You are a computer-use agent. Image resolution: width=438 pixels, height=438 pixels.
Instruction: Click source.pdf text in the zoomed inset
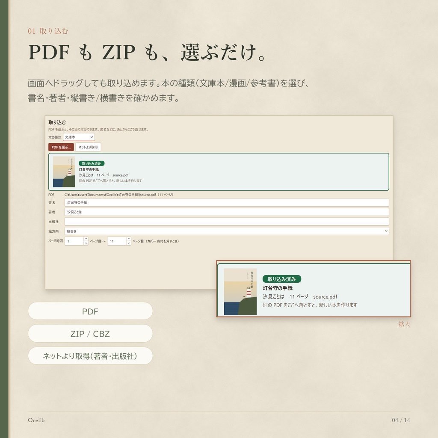(x=325, y=297)
